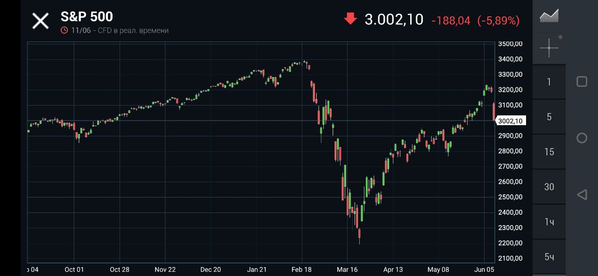Close the S&P 500 chart view

pos(40,21)
